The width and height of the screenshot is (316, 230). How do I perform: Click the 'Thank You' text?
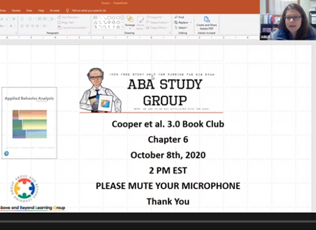(x=168, y=201)
